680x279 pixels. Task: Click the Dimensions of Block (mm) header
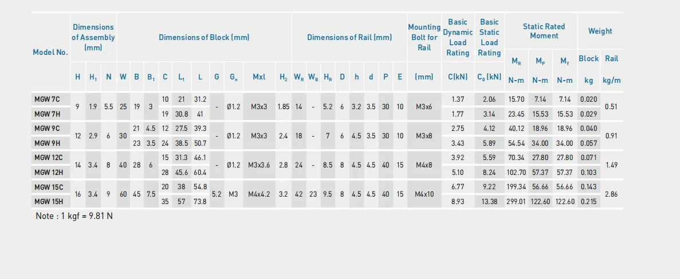(204, 37)
